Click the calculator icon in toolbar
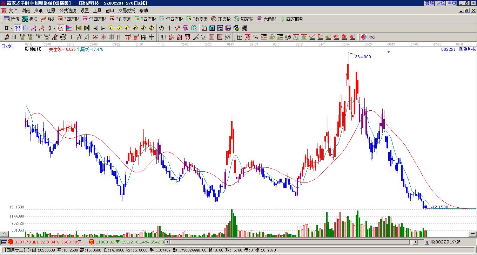 tap(212, 28)
